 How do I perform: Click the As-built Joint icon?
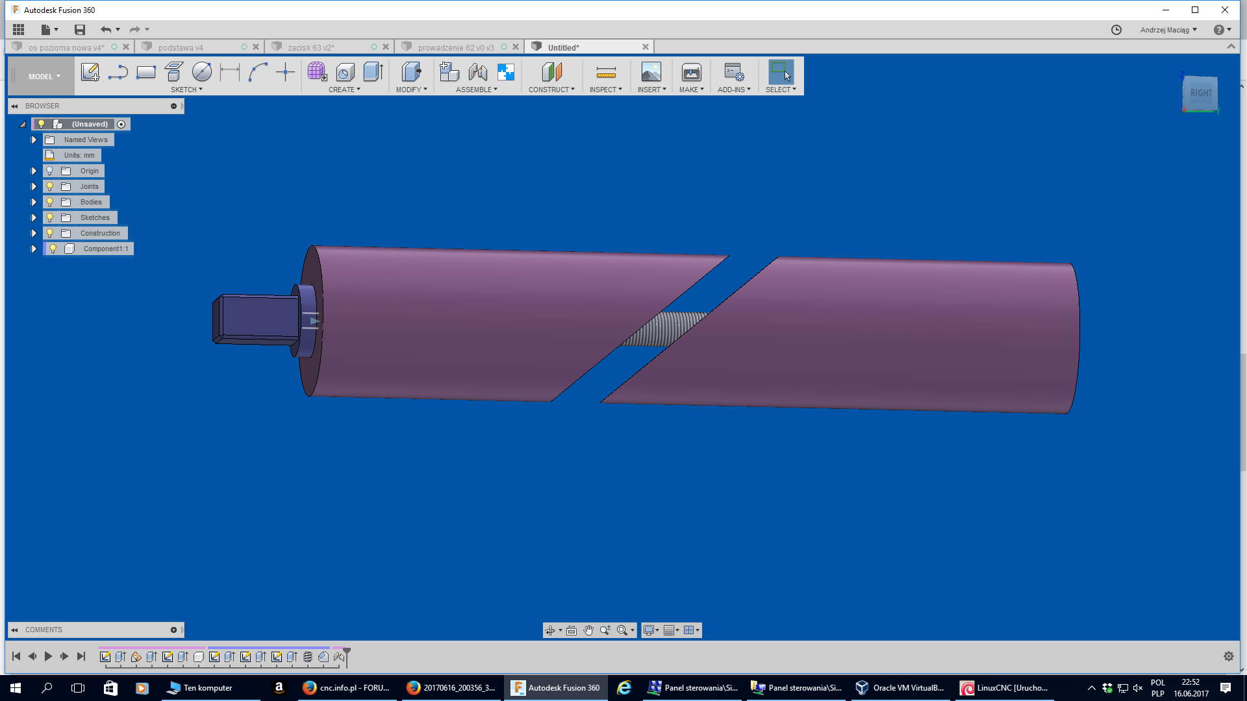coord(506,72)
